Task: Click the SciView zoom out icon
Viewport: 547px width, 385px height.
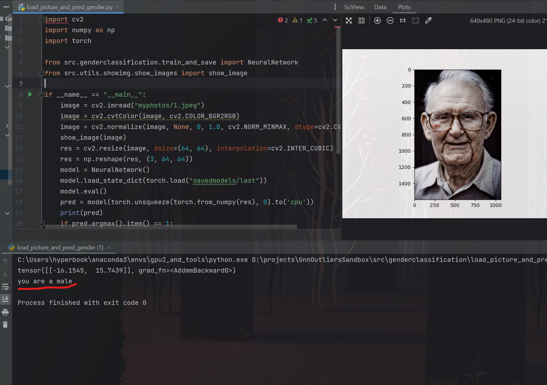Action: pyautogui.click(x=390, y=21)
